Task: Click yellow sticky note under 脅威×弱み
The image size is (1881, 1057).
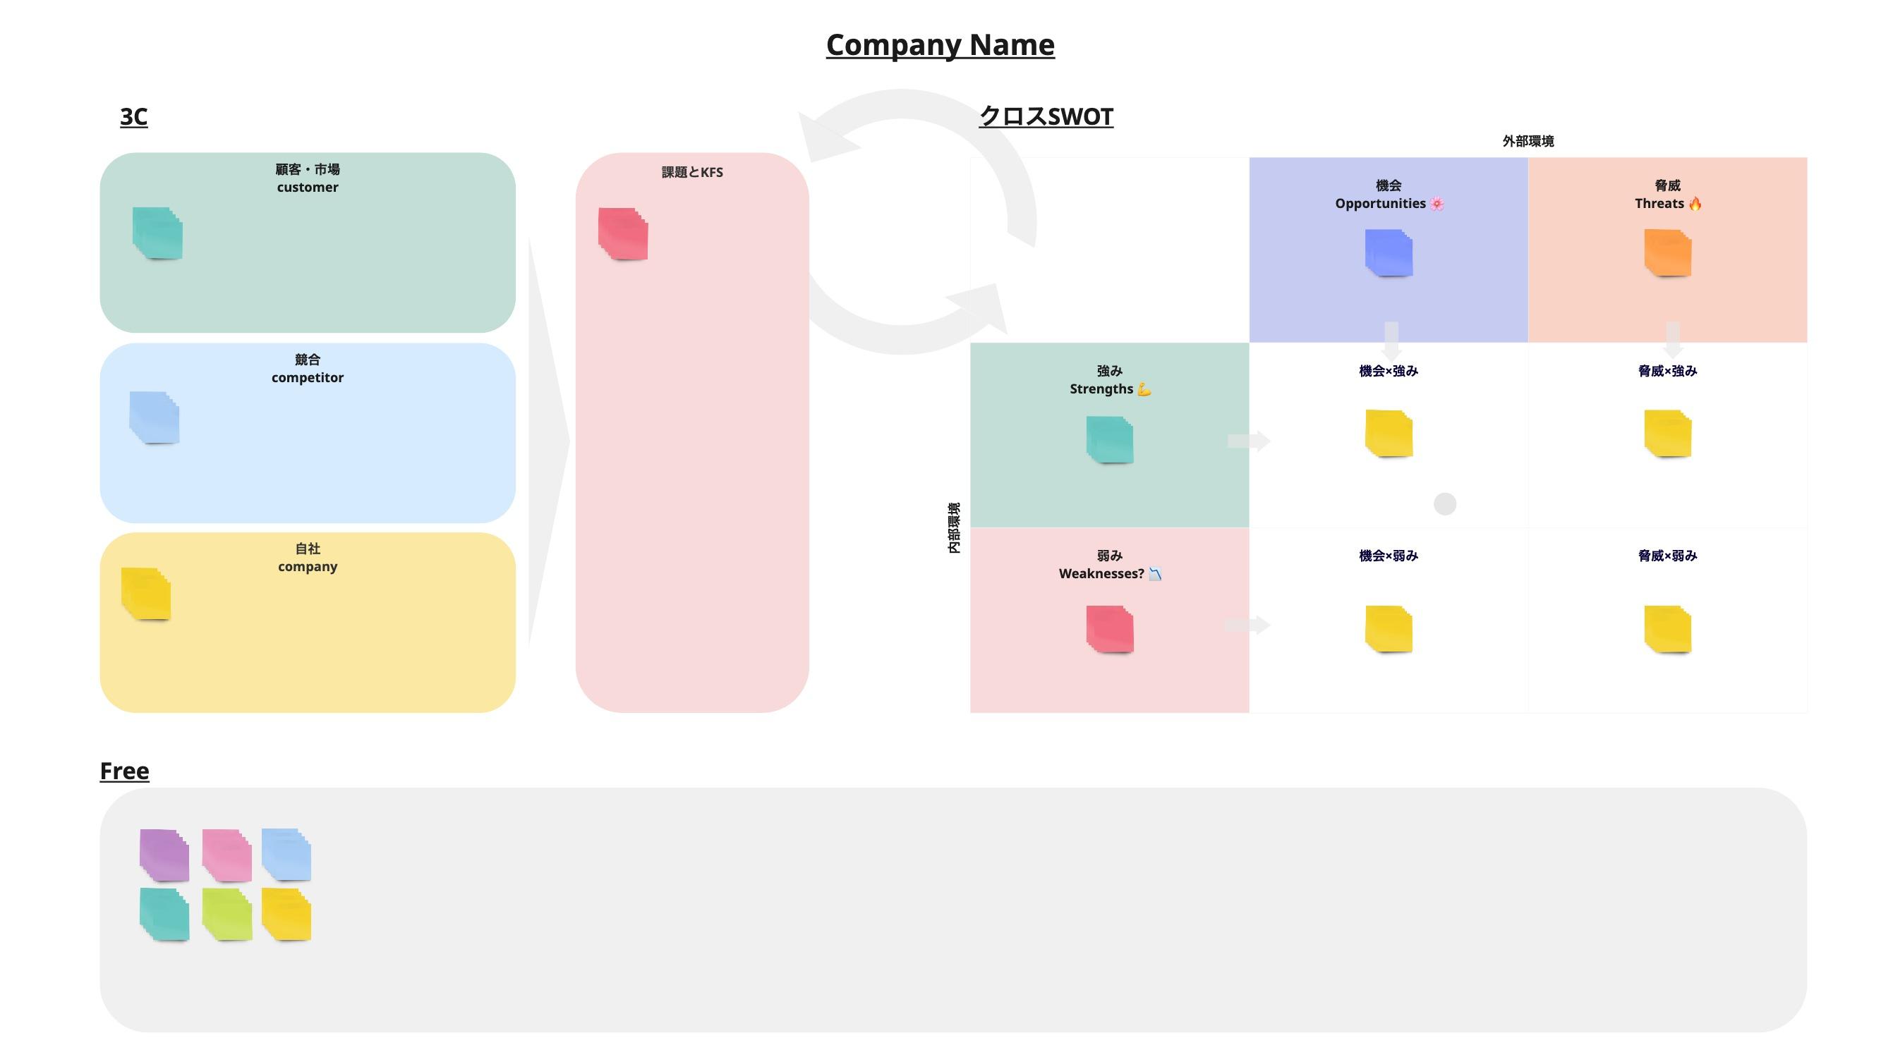Action: [1668, 628]
